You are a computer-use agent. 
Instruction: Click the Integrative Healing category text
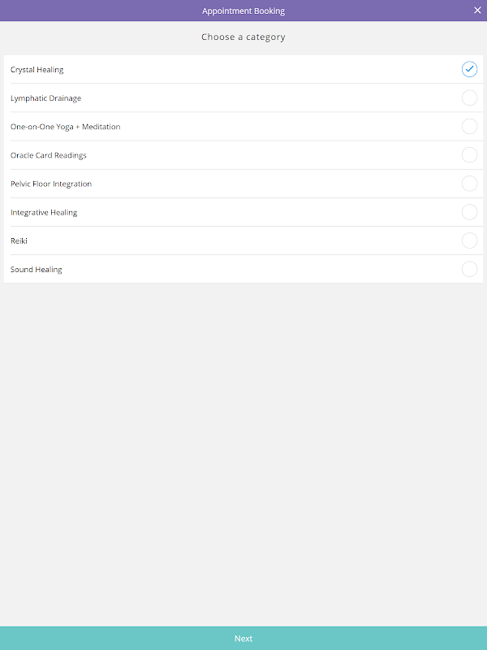coord(43,212)
